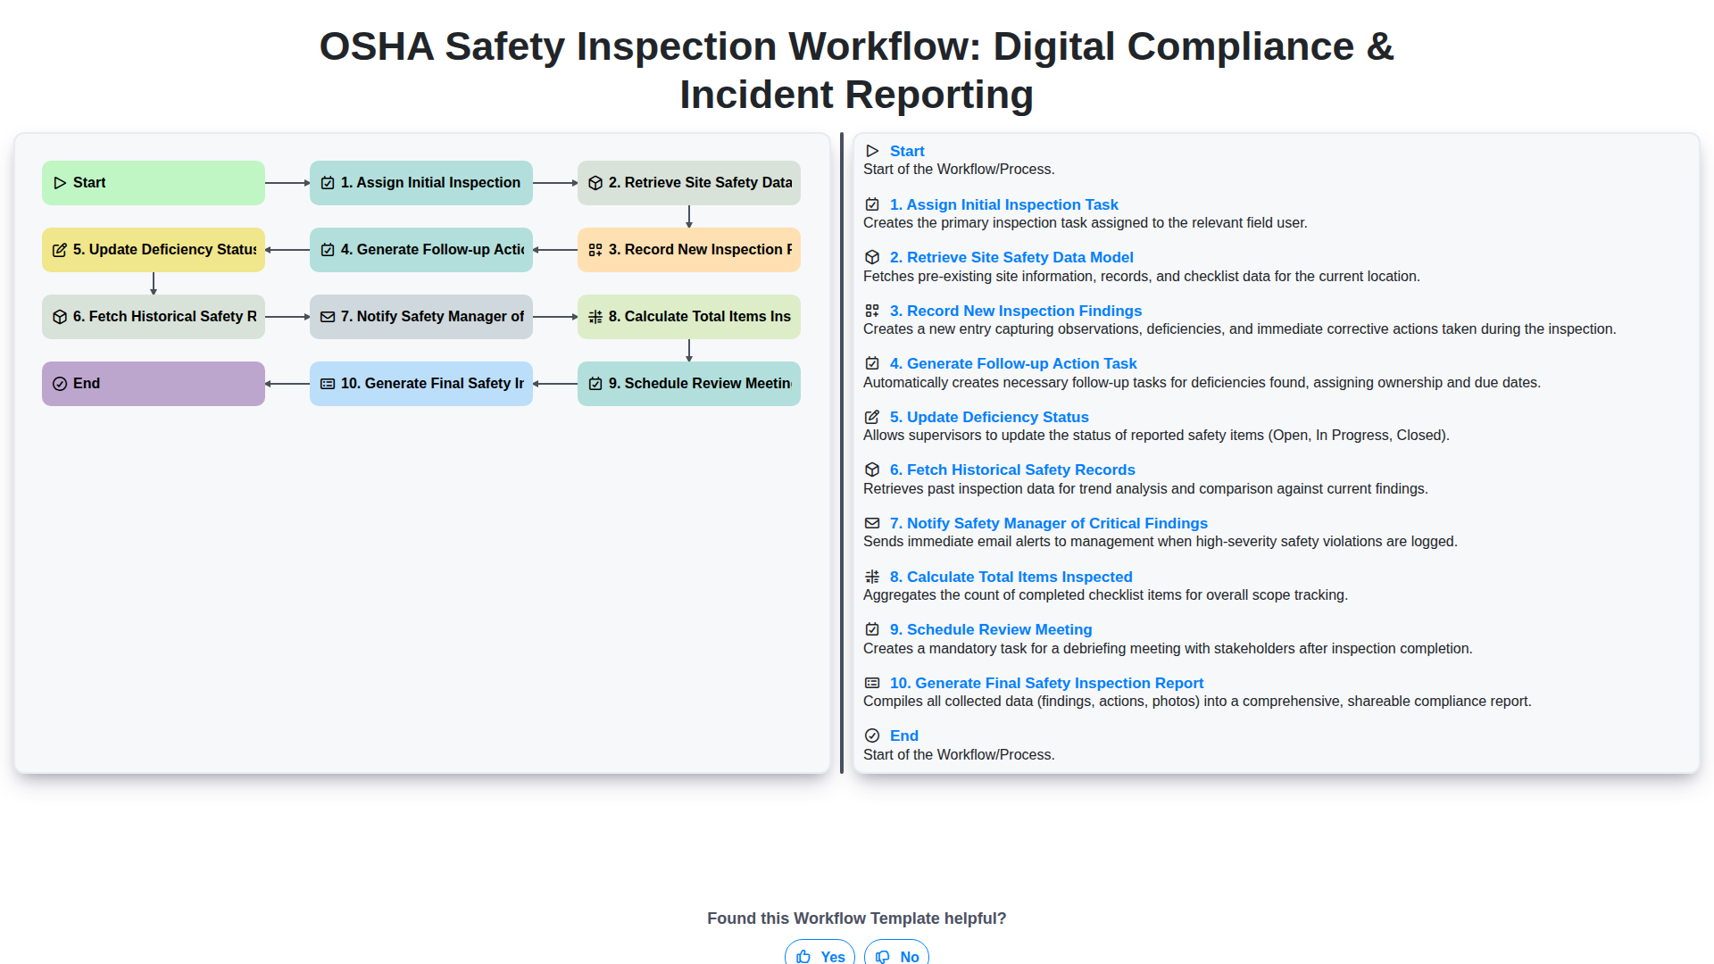
Task: Click the cube icon in Retrieve Site Safety Data node
Action: click(595, 183)
